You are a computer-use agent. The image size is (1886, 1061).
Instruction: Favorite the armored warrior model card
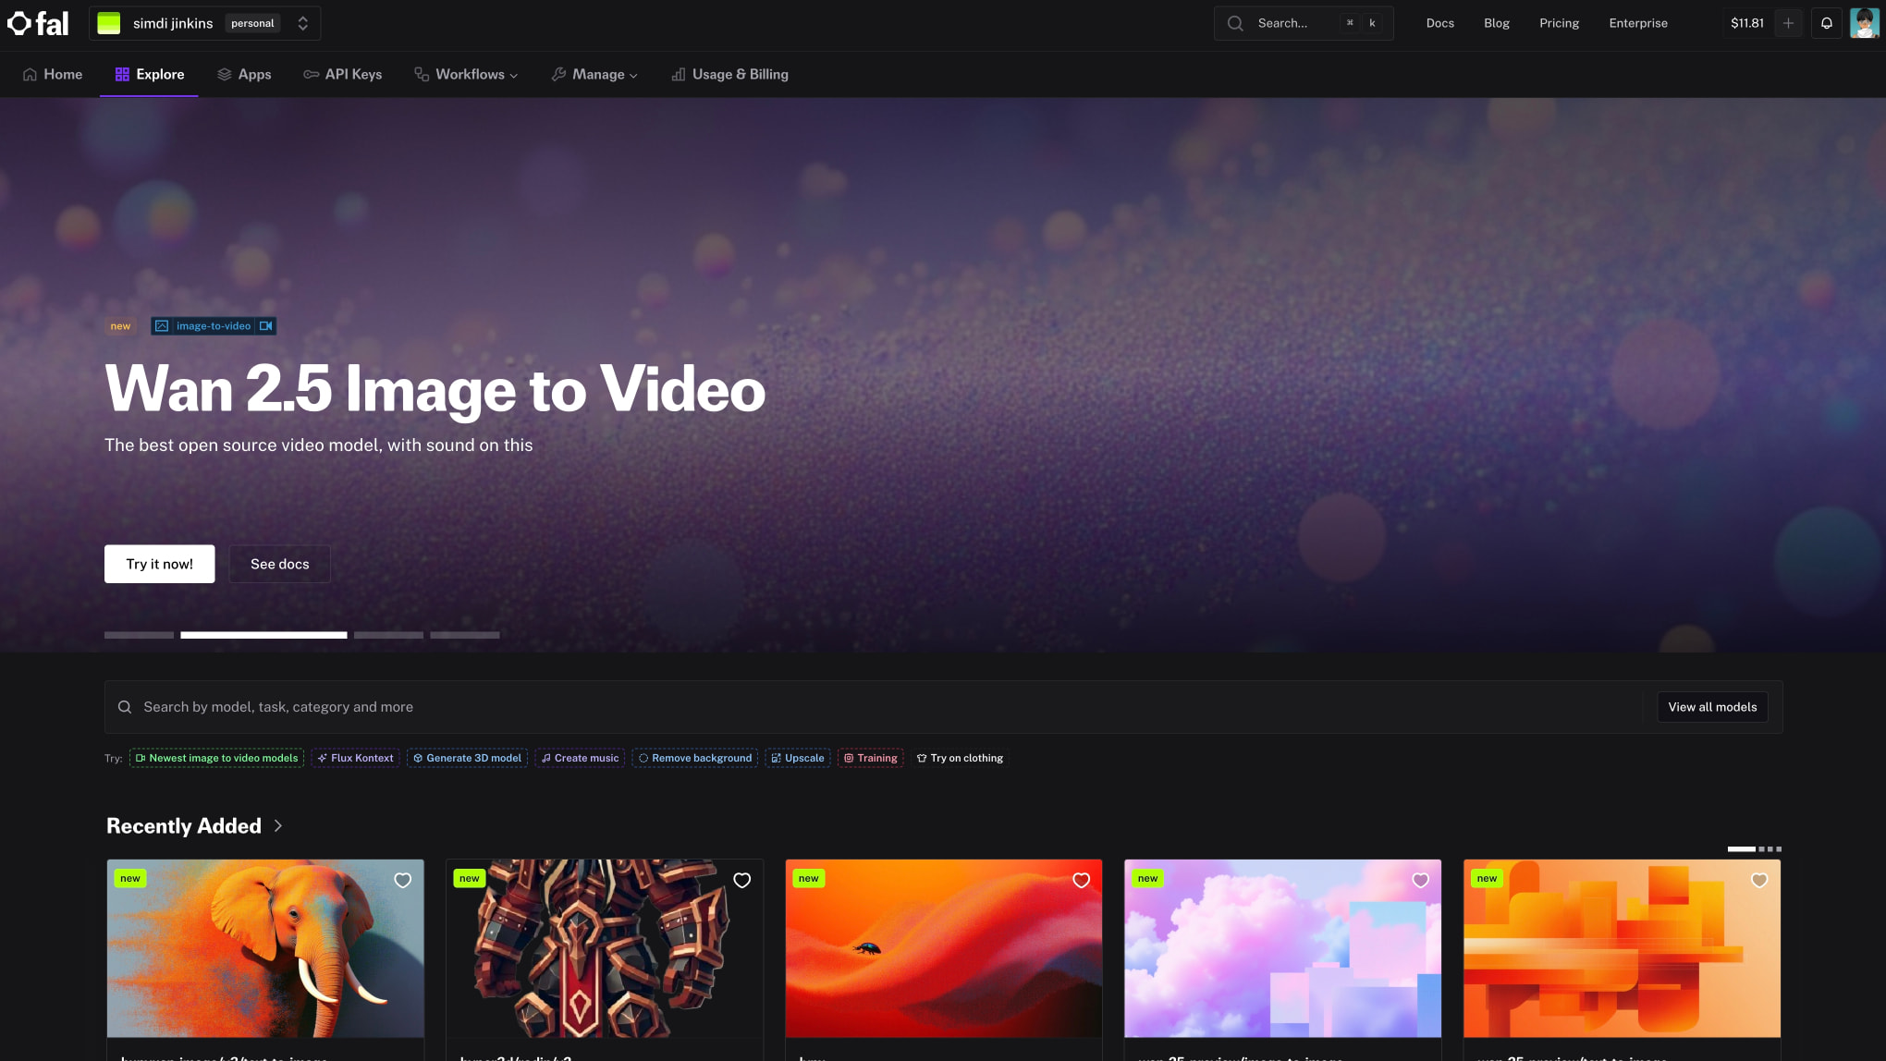click(x=742, y=881)
